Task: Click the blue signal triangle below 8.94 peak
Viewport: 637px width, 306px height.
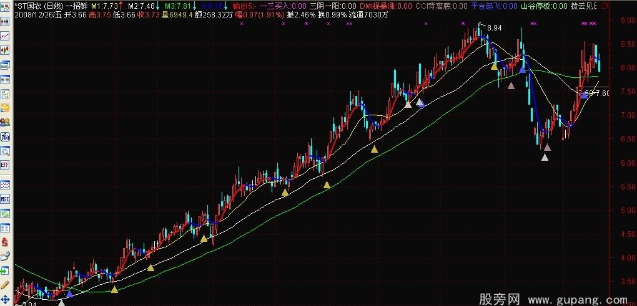Action: pyautogui.click(x=523, y=70)
